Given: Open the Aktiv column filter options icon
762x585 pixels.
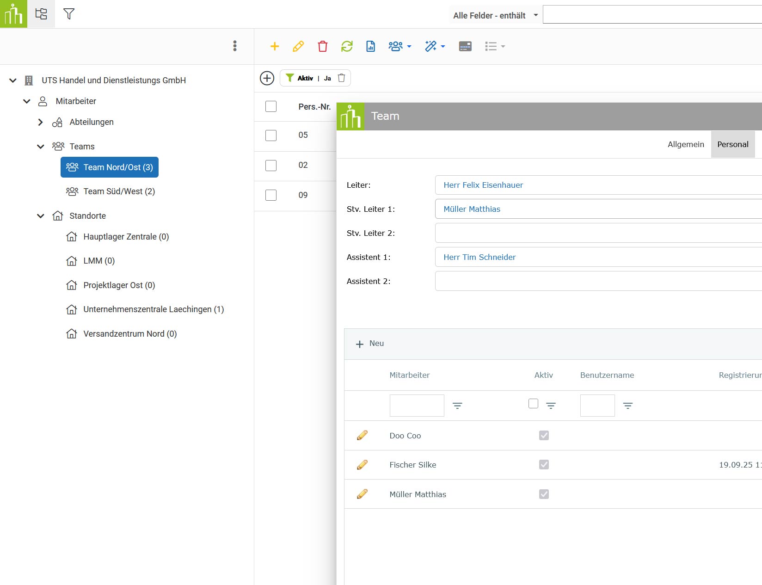Looking at the screenshot, I should coord(551,406).
